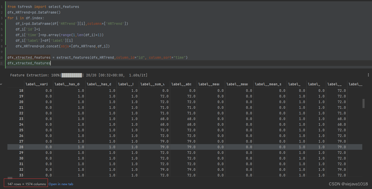Image resolution: width=372 pixels, height=189 pixels.
Task: Select row index 25 in the table
Action: click(21, 130)
